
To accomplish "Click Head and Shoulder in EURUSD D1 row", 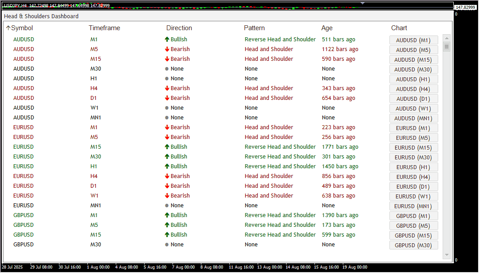I will (x=269, y=186).
